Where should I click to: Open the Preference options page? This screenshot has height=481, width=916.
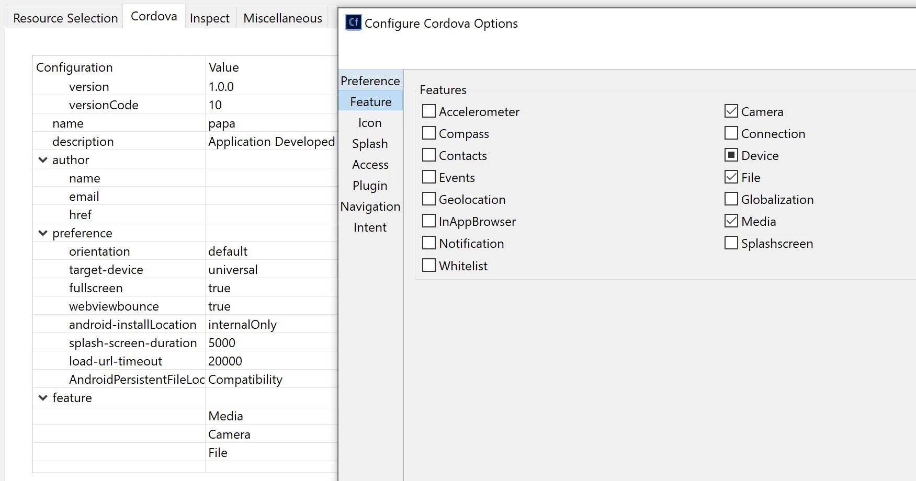point(370,81)
